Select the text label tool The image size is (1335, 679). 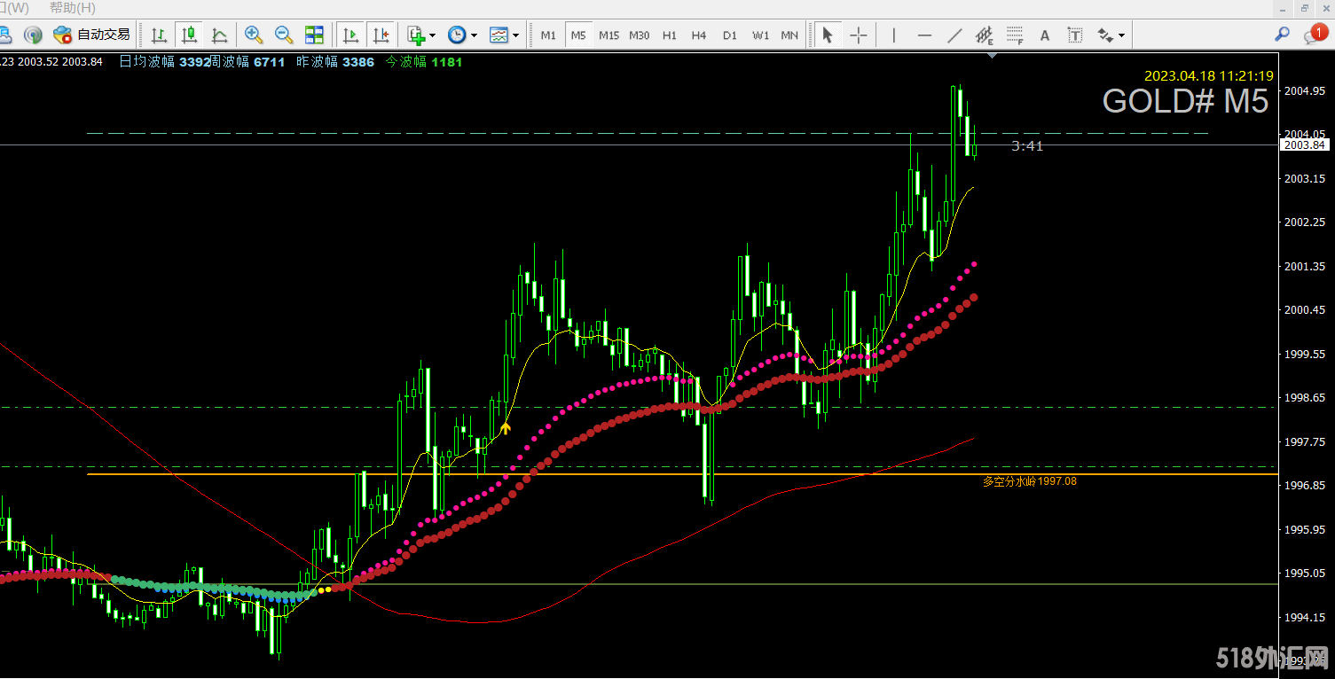click(1075, 35)
